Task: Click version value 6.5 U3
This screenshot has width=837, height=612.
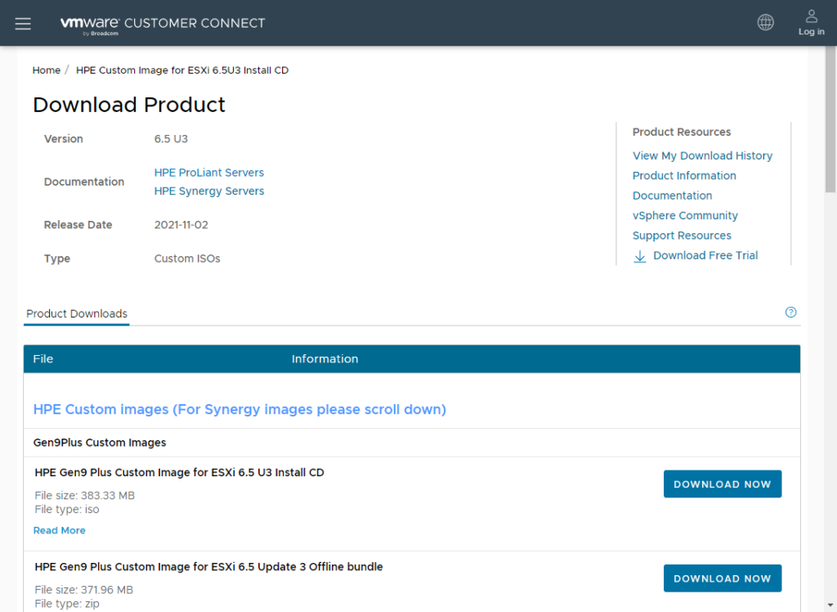Action: point(171,139)
